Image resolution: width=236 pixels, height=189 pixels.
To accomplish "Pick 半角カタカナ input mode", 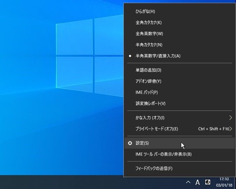I will [x=149, y=45].
